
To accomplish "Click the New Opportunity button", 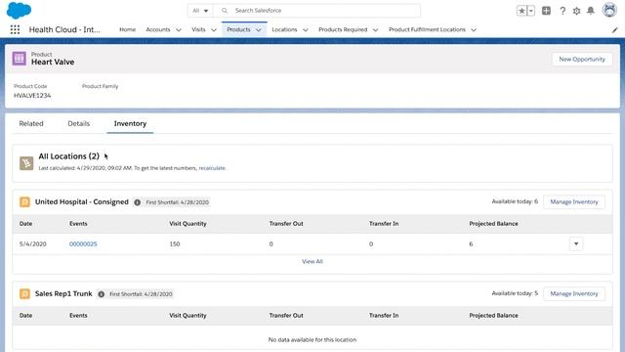I will click(x=582, y=59).
